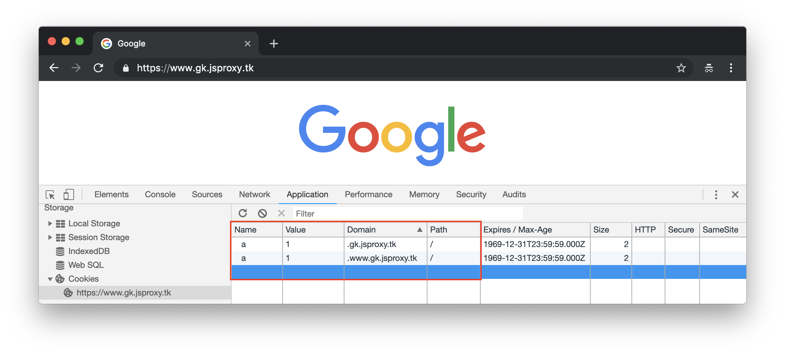Image resolution: width=785 pixels, height=355 pixels.
Task: Open the DevTools customize menu
Action: [x=716, y=194]
